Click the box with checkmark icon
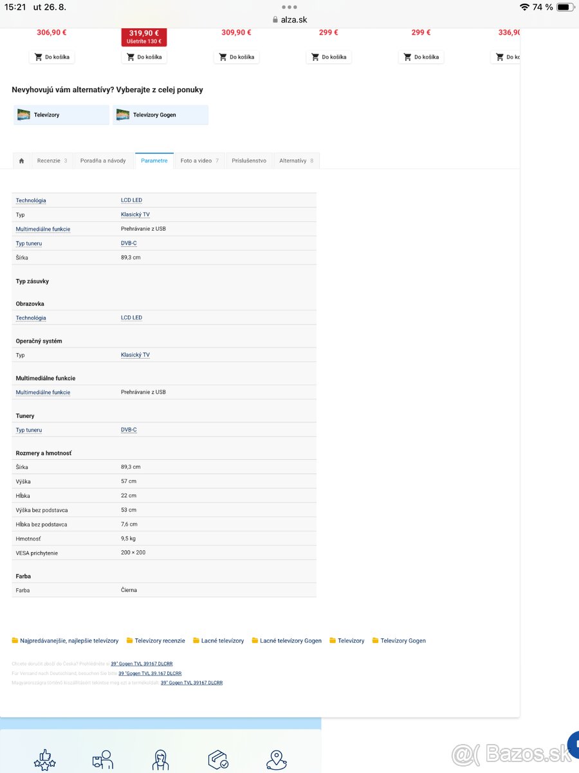579x773 pixels. point(218,759)
